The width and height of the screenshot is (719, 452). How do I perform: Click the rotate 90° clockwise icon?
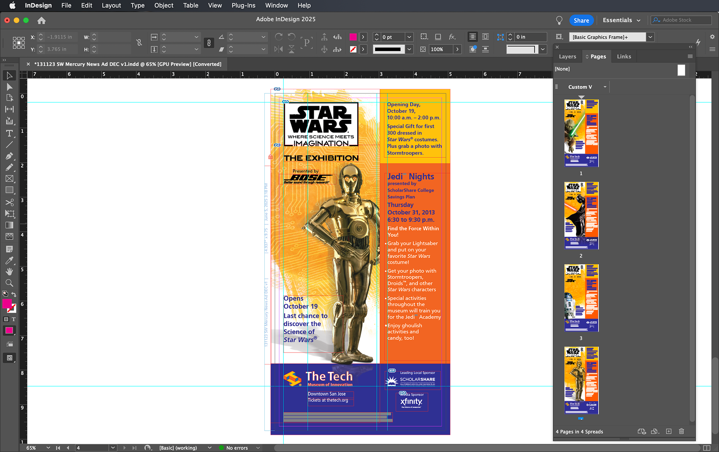(x=279, y=37)
